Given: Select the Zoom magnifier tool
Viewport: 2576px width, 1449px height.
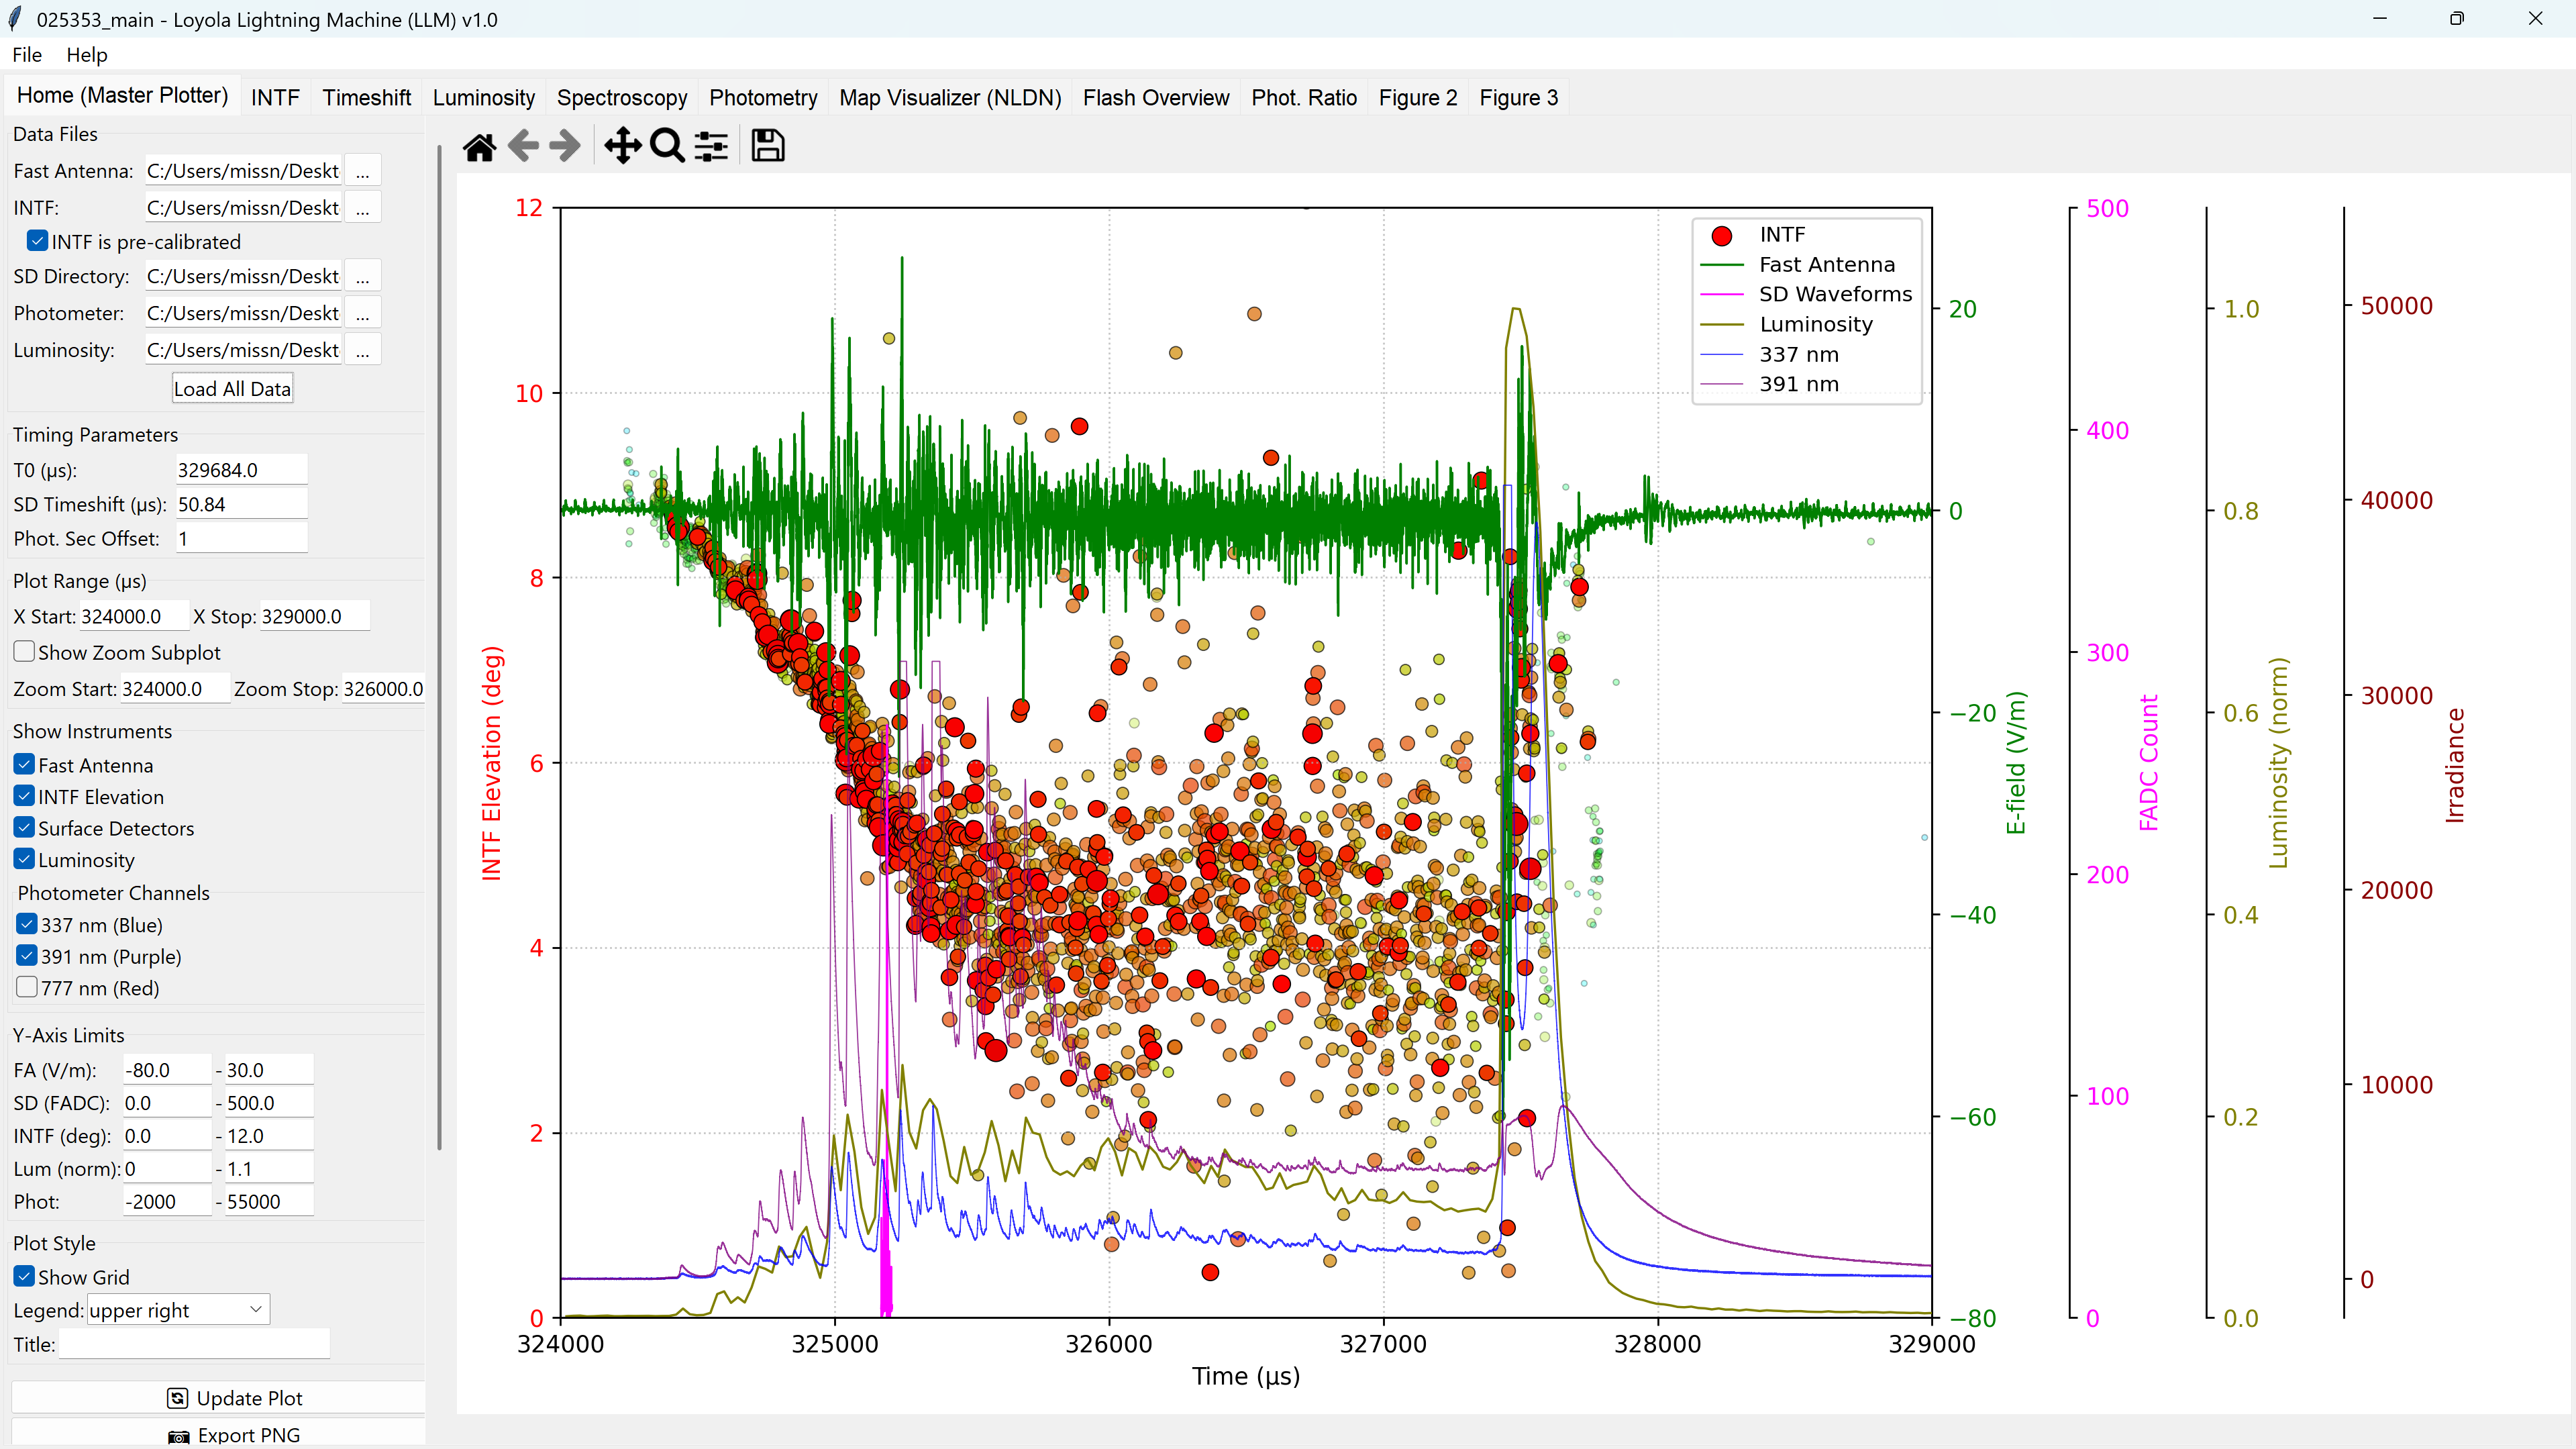Looking at the screenshot, I should (666, 146).
